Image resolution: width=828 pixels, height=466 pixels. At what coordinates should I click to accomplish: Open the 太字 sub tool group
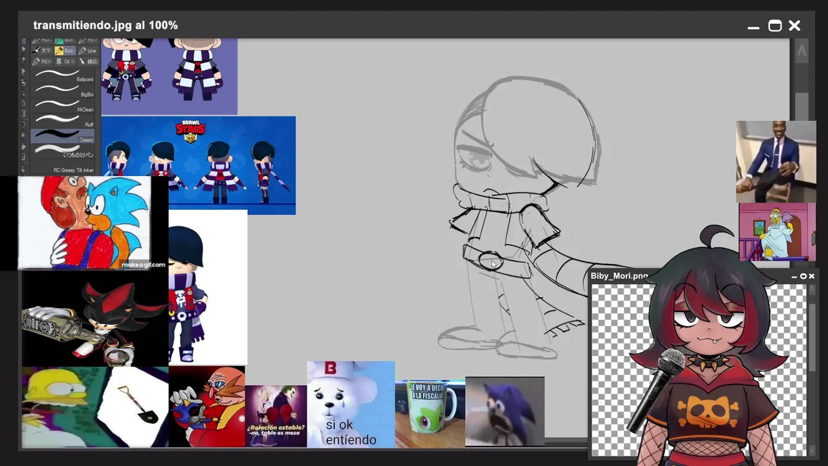[43, 50]
